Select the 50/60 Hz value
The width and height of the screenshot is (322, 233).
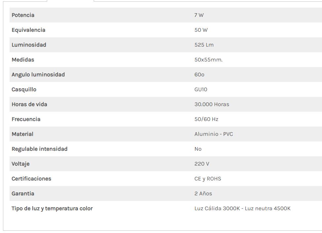point(206,119)
